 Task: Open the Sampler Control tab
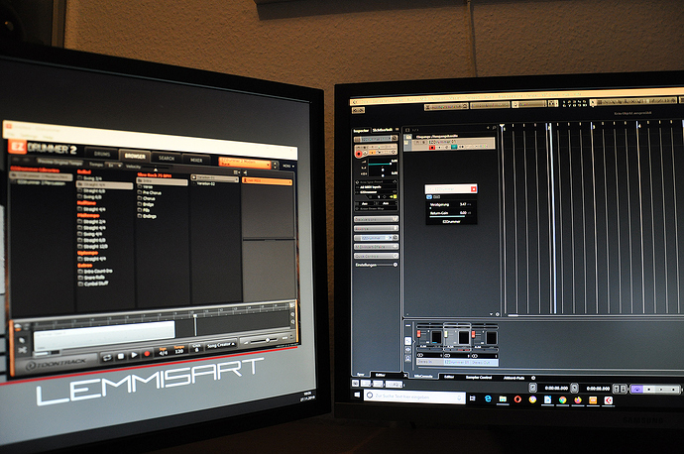479,378
